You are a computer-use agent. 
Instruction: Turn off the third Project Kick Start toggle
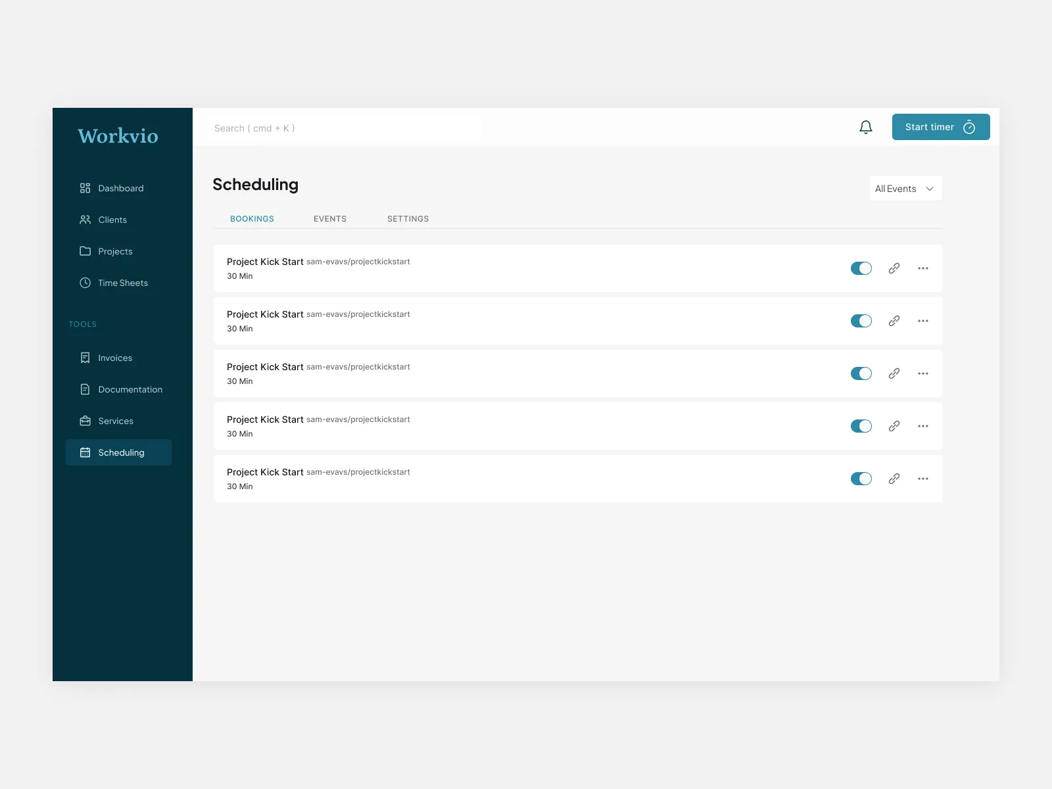click(861, 373)
